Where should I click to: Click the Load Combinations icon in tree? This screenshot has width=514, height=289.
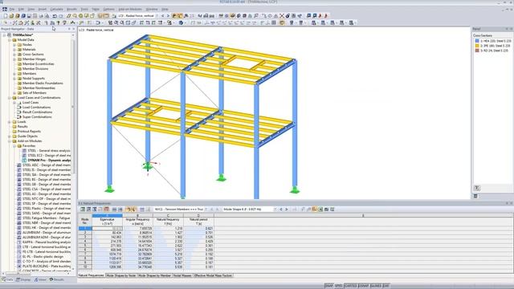[19, 107]
